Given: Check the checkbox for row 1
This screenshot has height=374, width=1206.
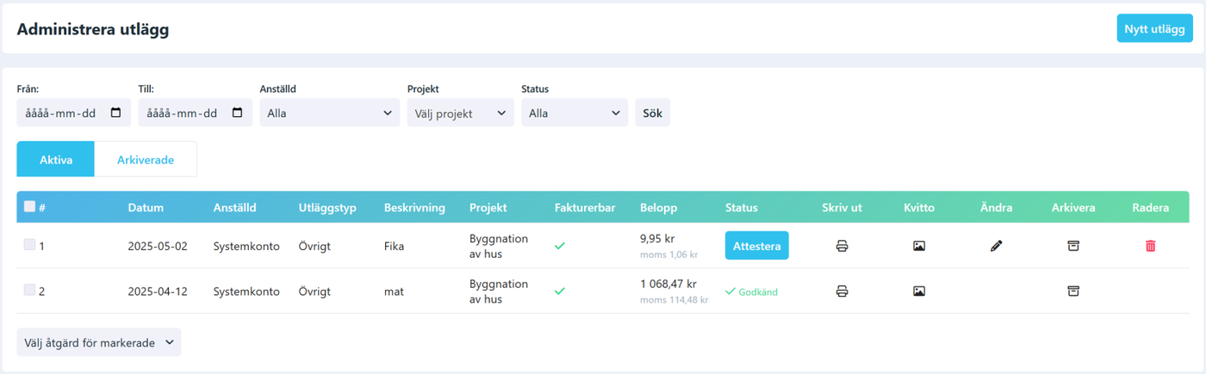Looking at the screenshot, I should point(30,245).
